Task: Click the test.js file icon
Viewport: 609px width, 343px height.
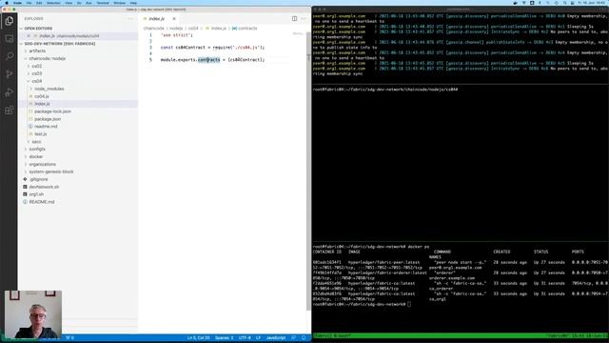Action: click(x=30, y=133)
